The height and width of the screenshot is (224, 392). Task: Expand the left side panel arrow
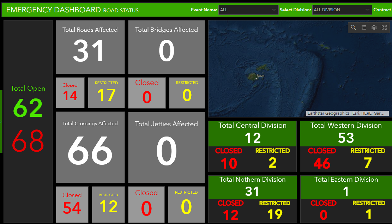pos(1,121)
